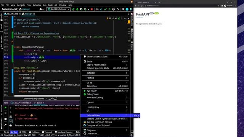Click the Run FastAPI-Tutorial toolbar icon
Screen dimensions: 244x137
[73, 9]
